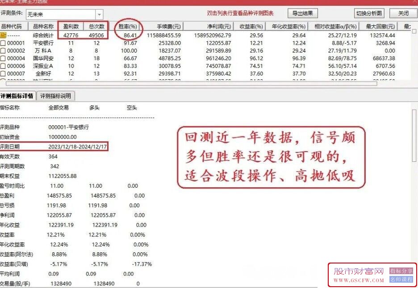Click the 切换分析图 button
The image size is (418, 288).
[369, 13]
